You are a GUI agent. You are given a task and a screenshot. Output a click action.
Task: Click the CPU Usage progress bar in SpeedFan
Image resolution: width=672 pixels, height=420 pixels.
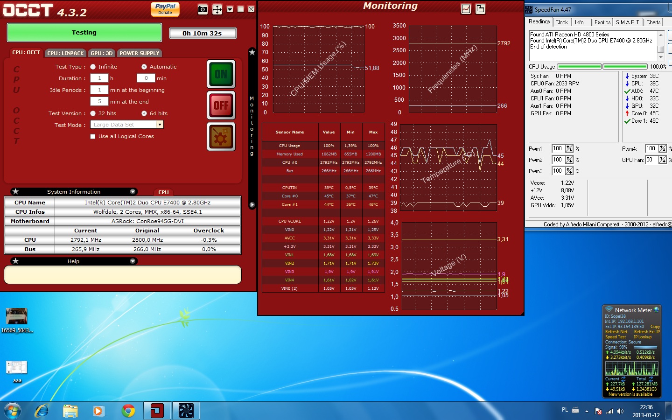tap(602, 67)
